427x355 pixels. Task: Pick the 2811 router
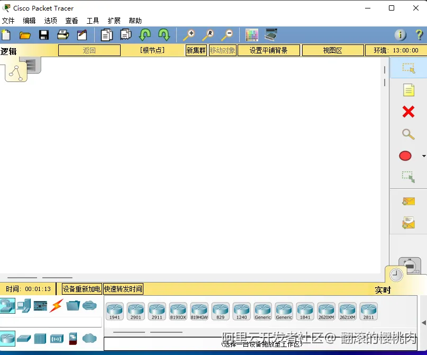click(x=368, y=311)
